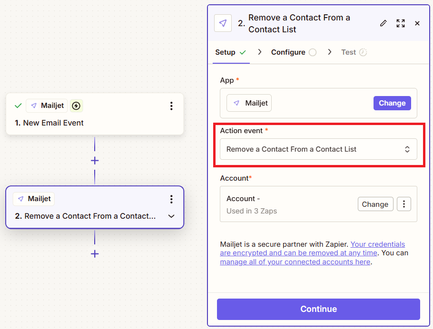
Task: Open the Action event dropdown
Action: [318, 149]
